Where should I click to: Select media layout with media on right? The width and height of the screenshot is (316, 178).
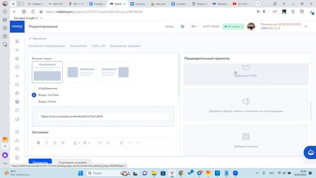coord(115,72)
